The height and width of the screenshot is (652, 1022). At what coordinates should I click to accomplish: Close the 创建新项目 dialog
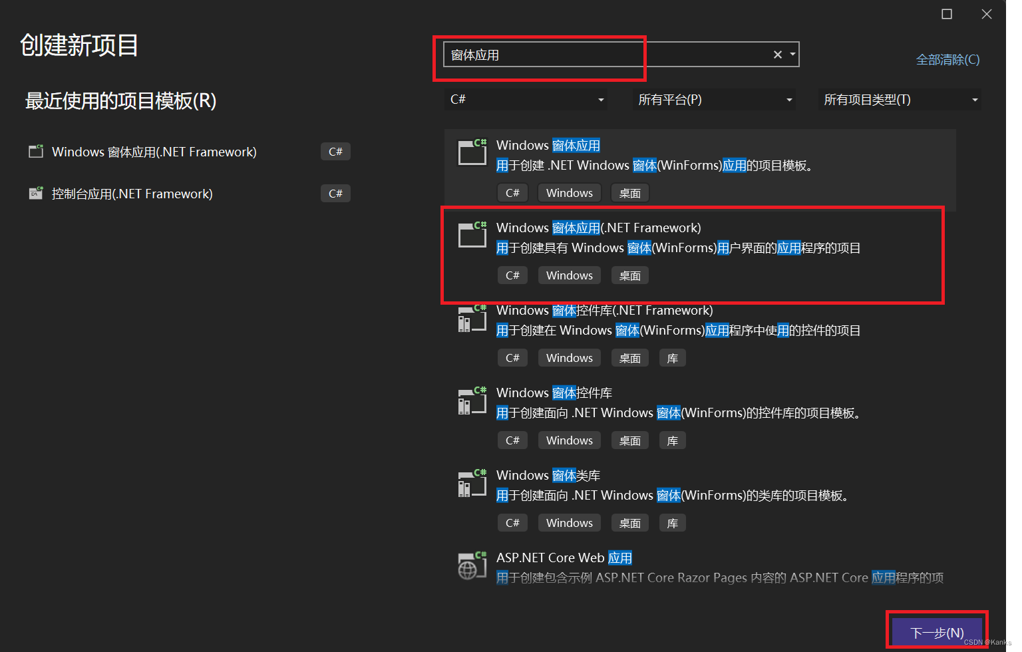(987, 14)
